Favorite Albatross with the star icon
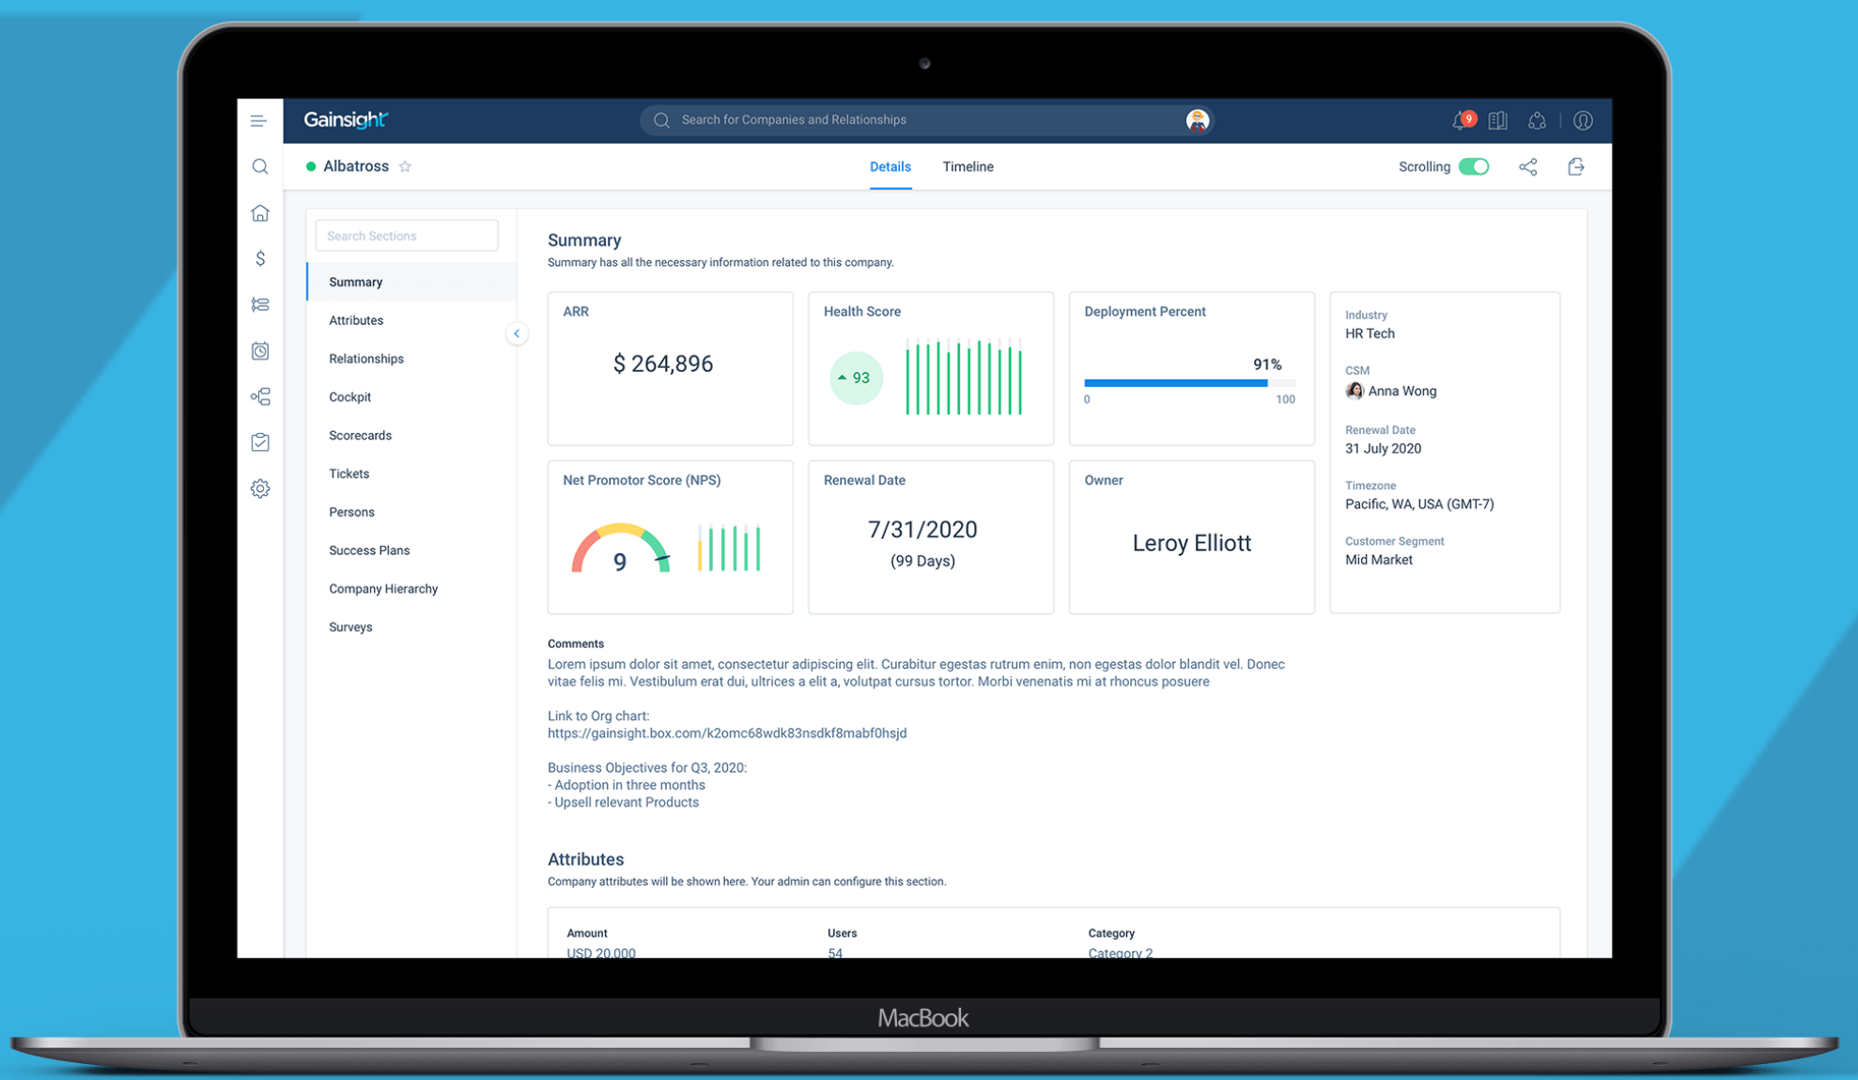The image size is (1858, 1080). click(x=405, y=167)
